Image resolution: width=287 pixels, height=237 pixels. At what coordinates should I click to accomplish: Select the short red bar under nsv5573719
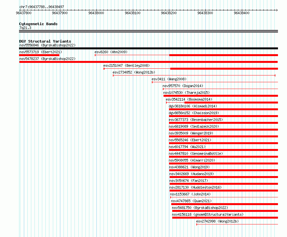[39, 55]
